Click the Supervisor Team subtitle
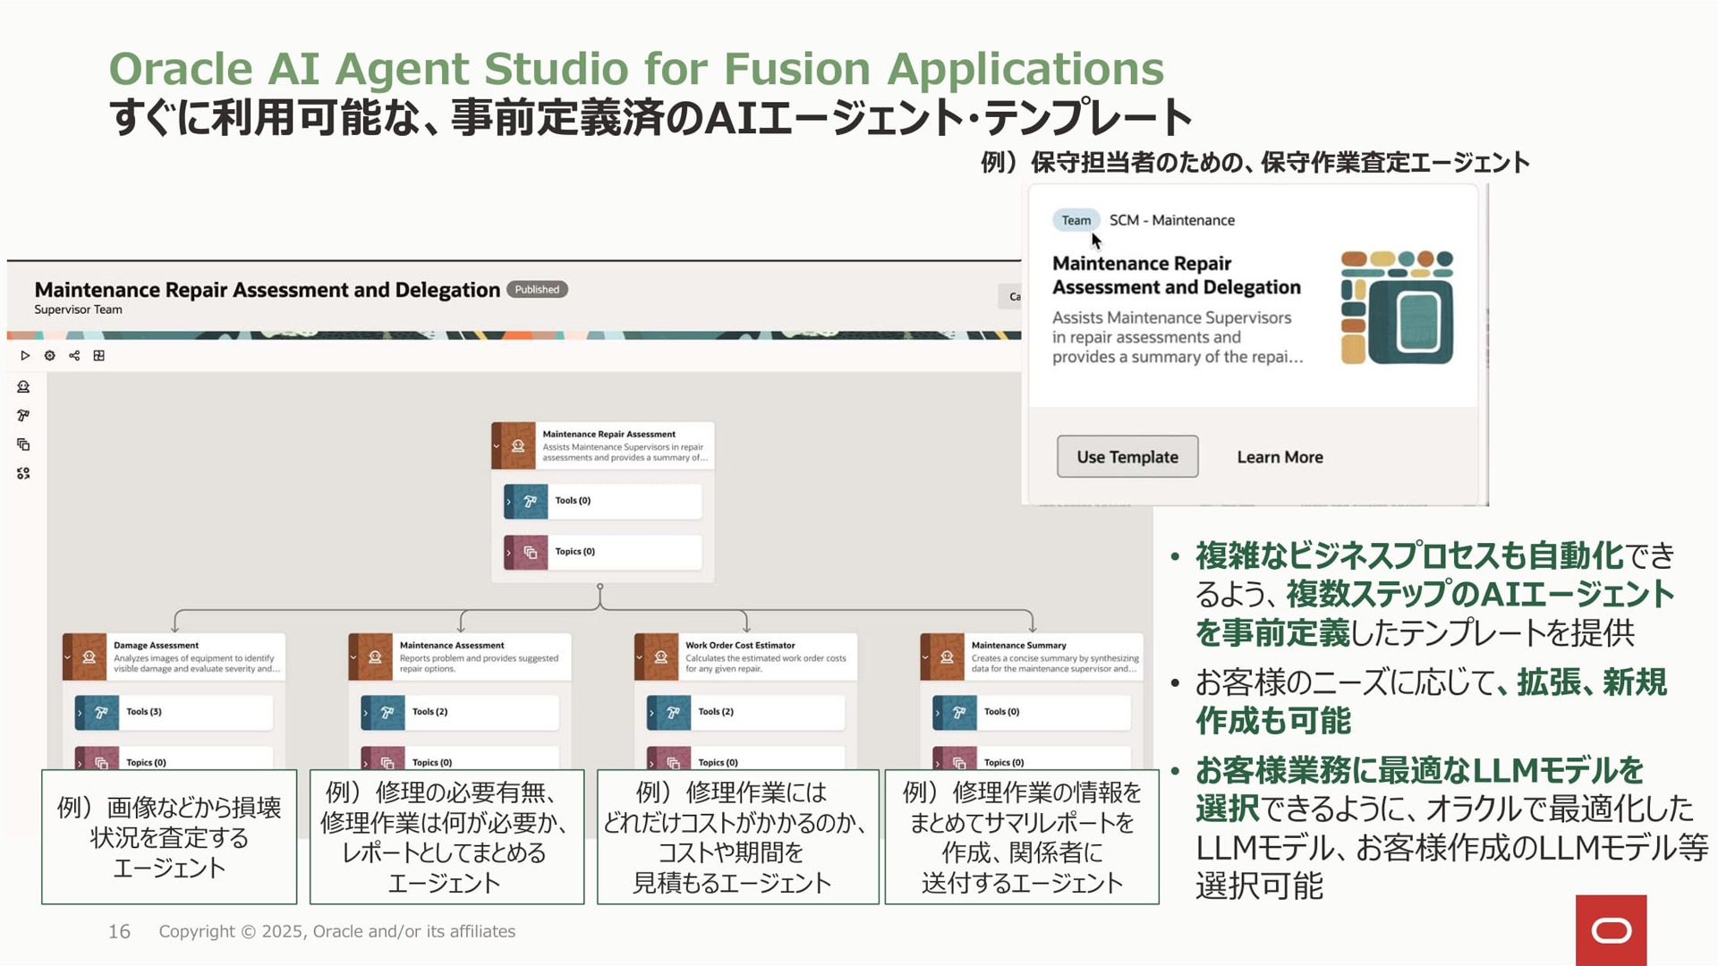 point(78,309)
